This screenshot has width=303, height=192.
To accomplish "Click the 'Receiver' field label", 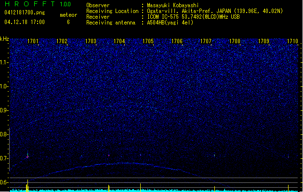I will click(98, 17).
